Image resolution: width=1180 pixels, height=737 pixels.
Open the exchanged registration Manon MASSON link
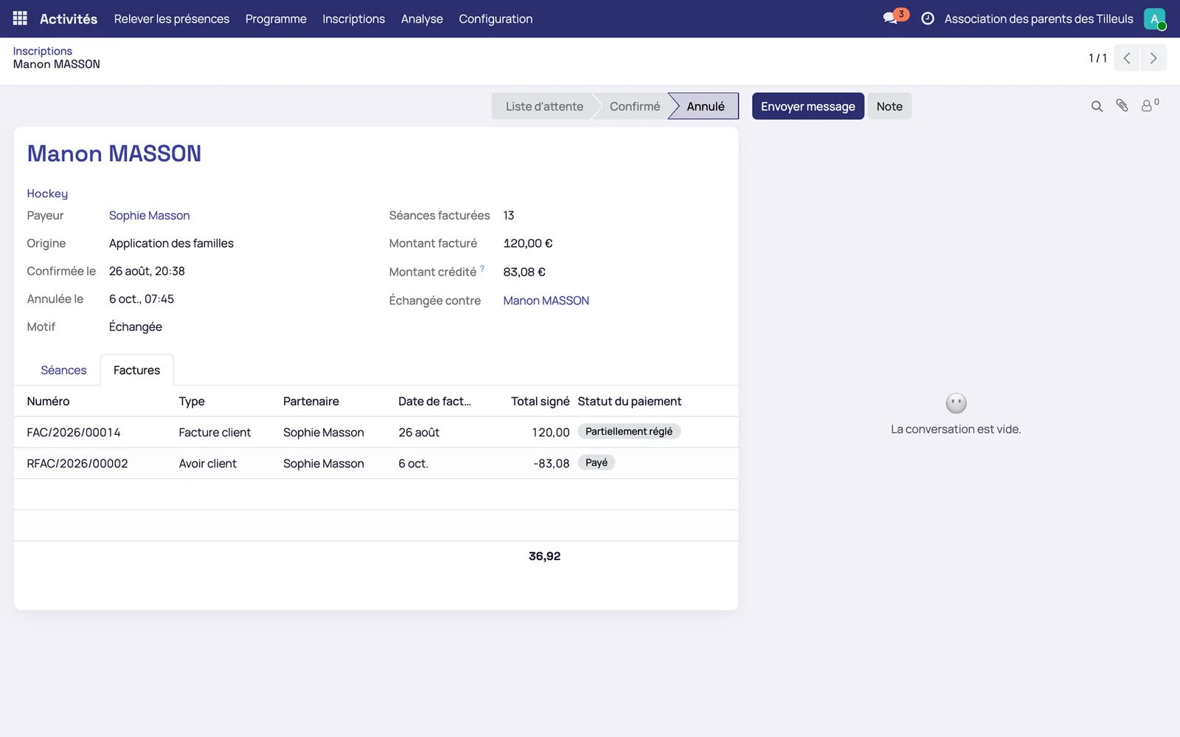(x=546, y=301)
